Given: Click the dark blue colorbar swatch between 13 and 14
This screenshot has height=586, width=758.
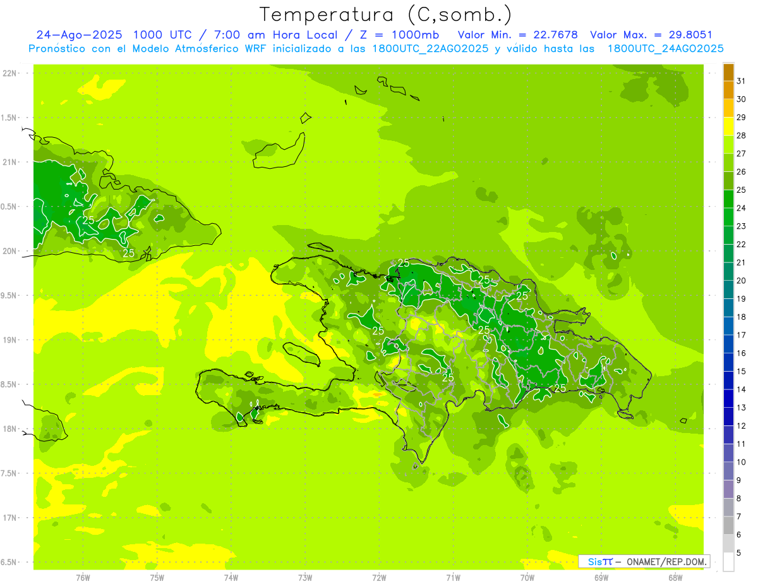Looking at the screenshot, I should 728,399.
